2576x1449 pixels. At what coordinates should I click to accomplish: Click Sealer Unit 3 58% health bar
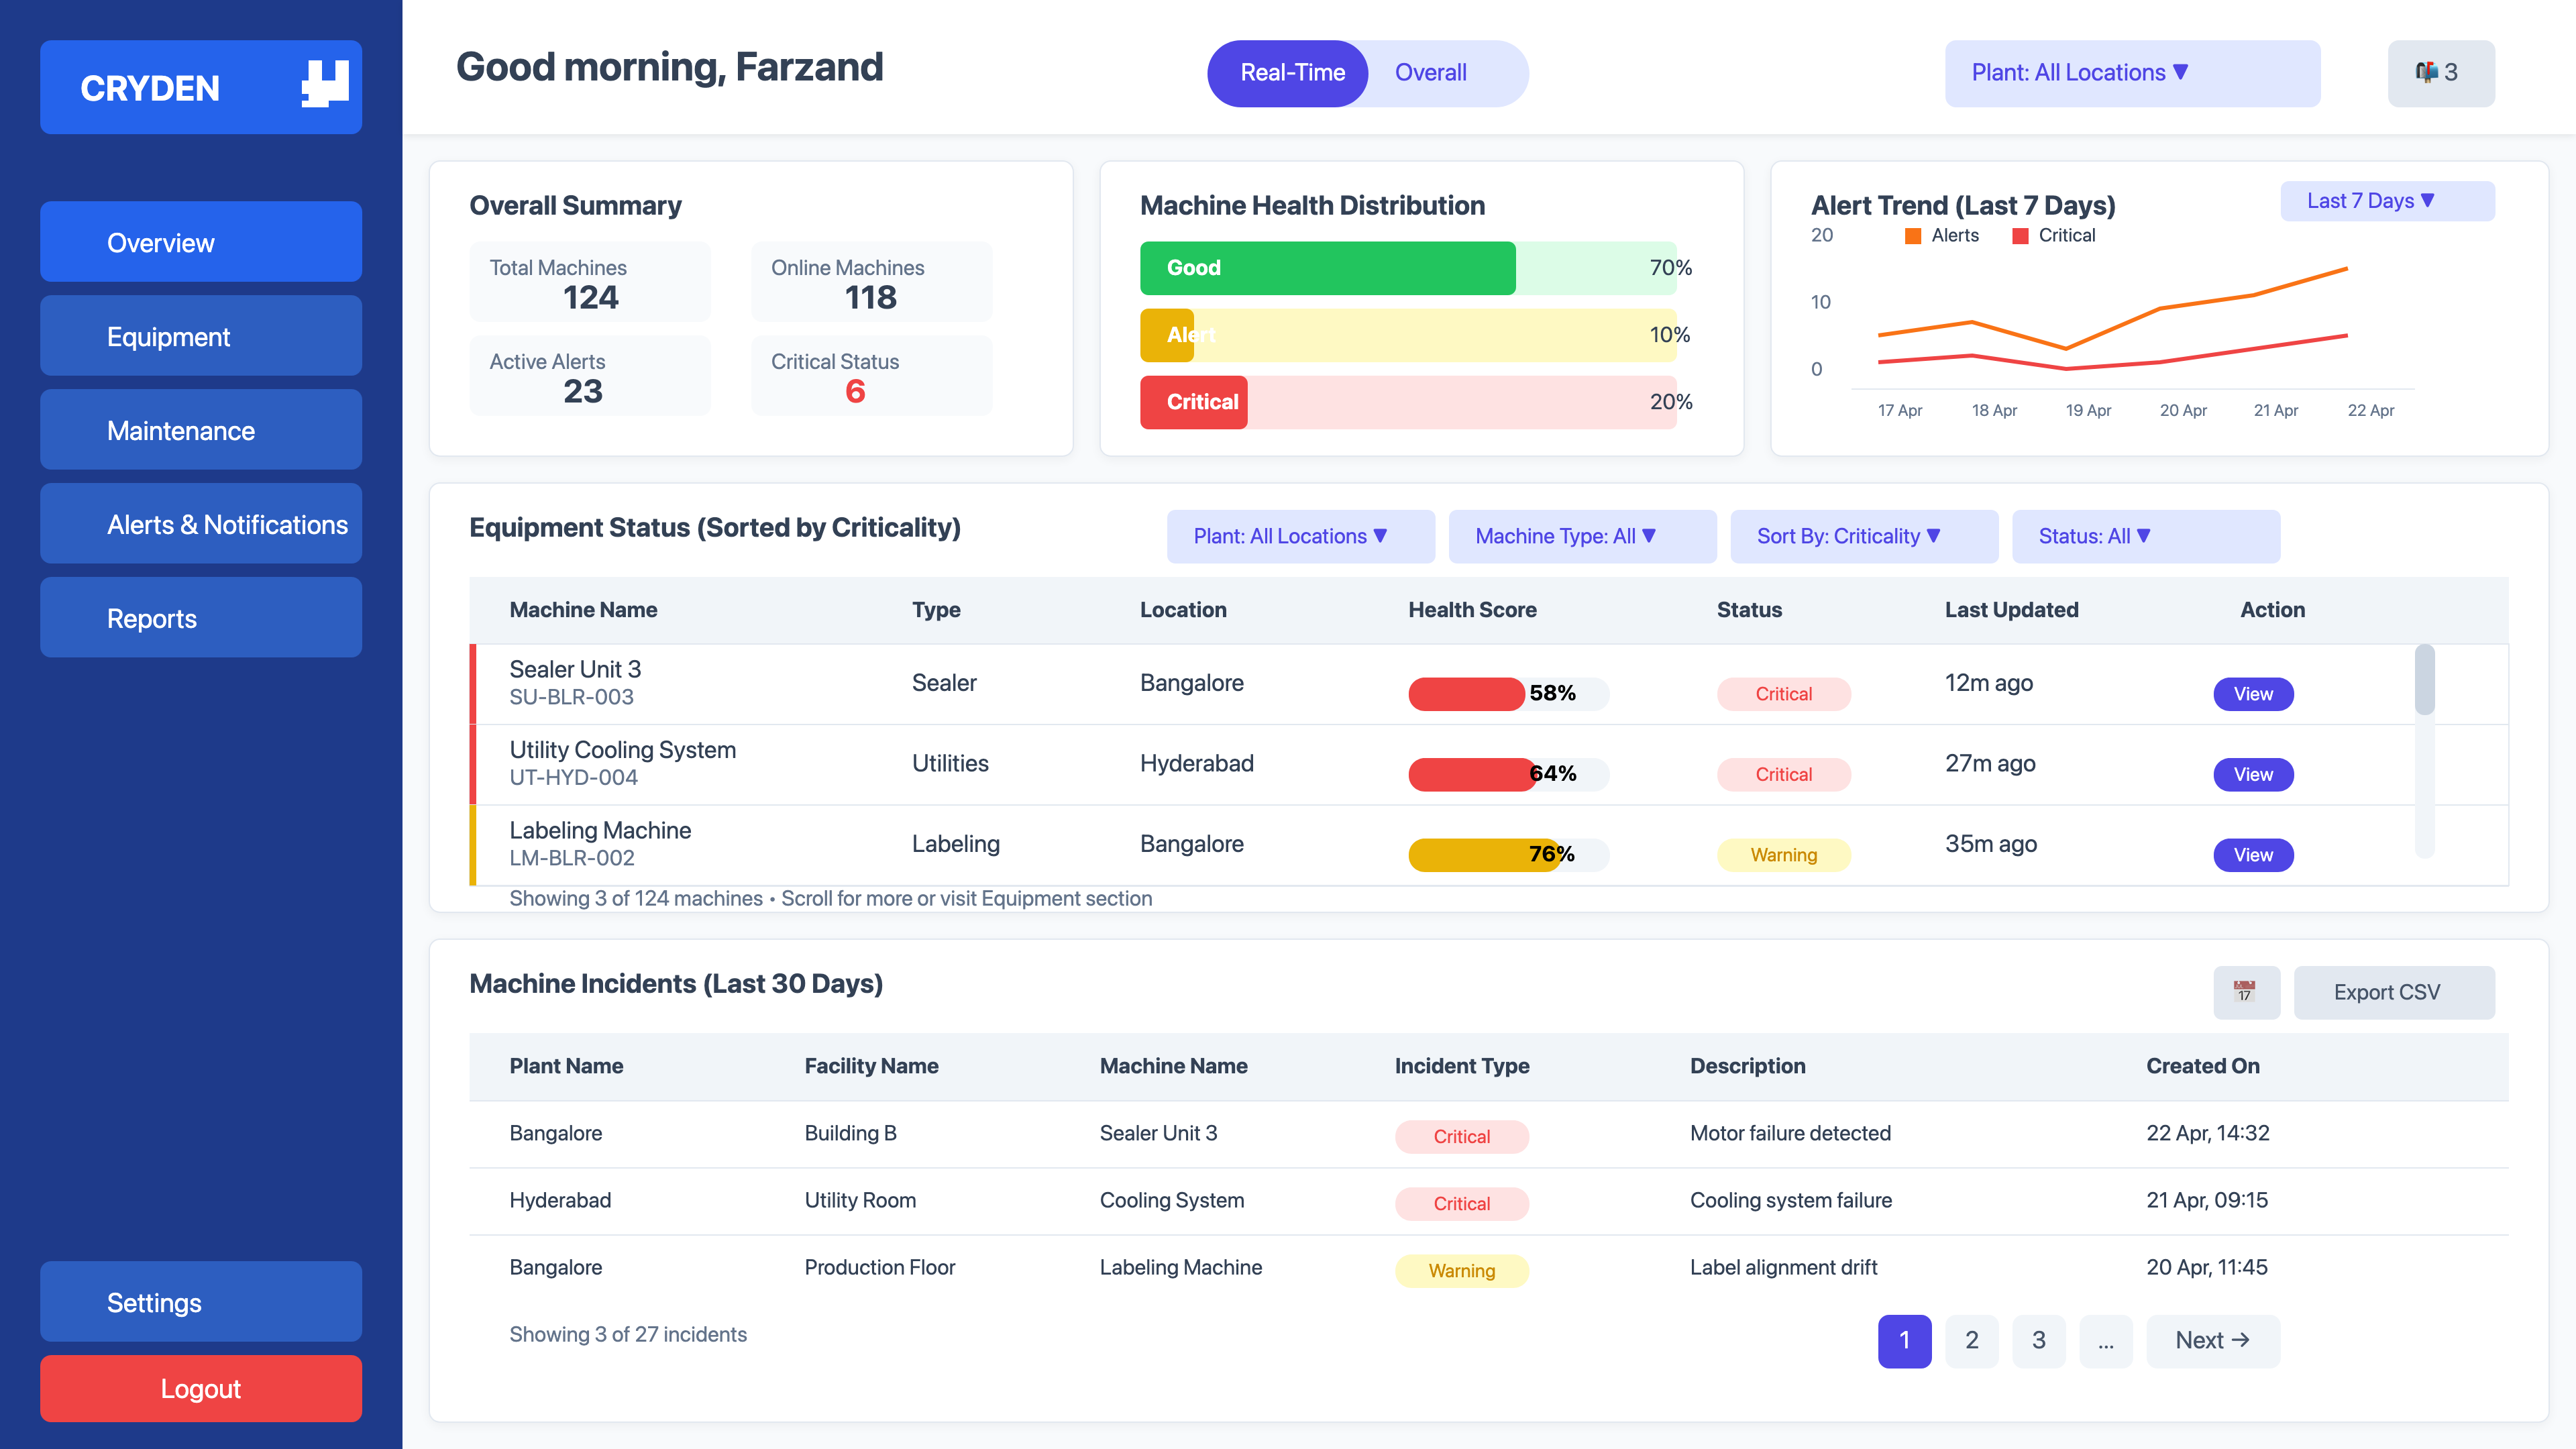click(1508, 694)
